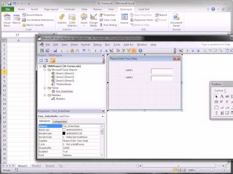This screenshot has height=174, width=233.
Task: Switch to the View ribbon tab
Action: point(111,9)
